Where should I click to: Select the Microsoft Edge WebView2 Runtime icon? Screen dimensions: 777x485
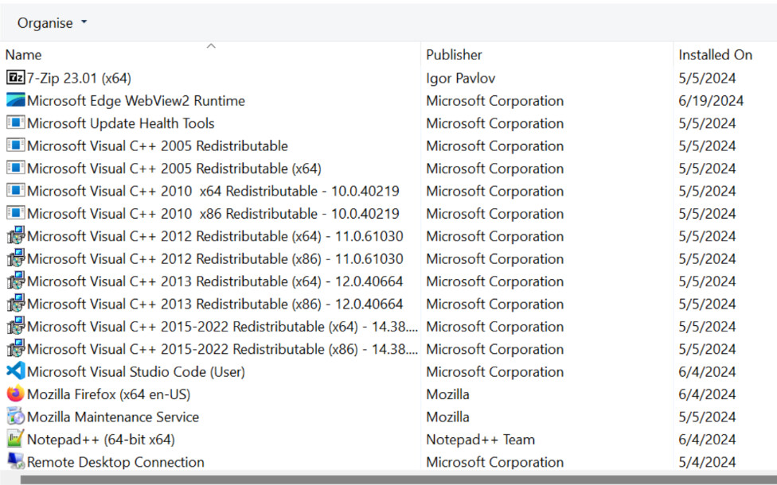click(x=15, y=100)
